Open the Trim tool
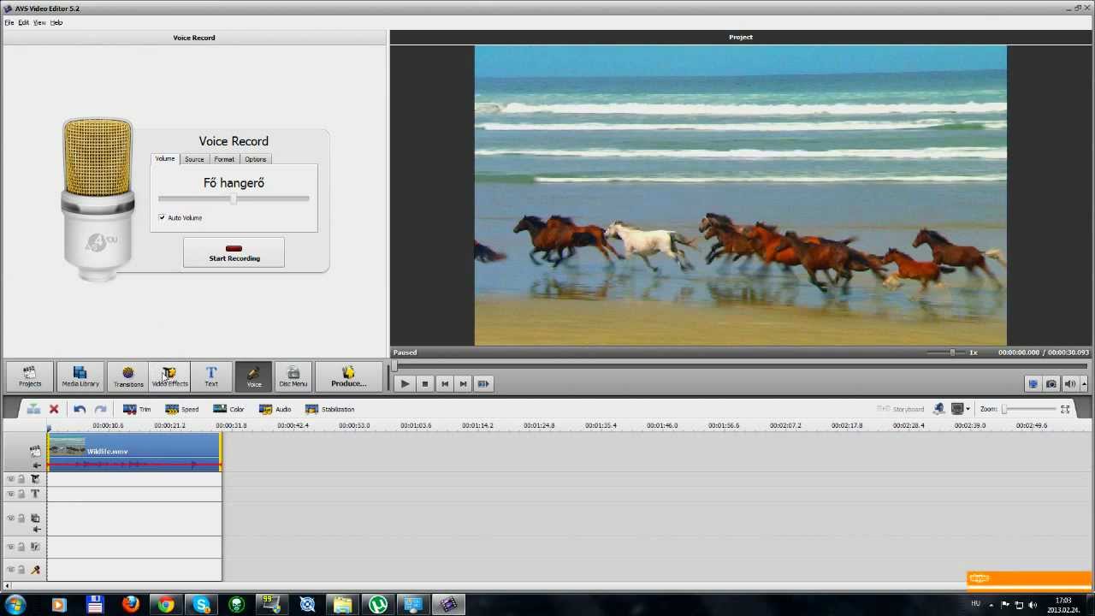Viewport: 1095px width, 616px height. point(137,409)
